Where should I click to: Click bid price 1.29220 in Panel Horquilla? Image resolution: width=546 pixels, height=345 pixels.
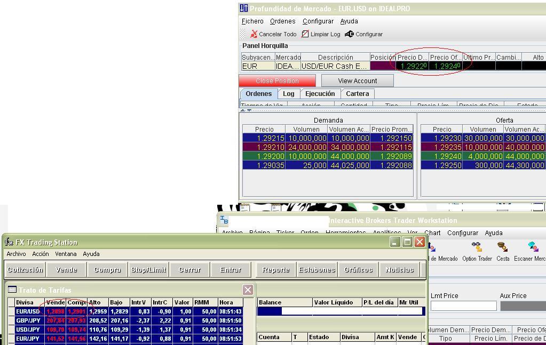412,66
